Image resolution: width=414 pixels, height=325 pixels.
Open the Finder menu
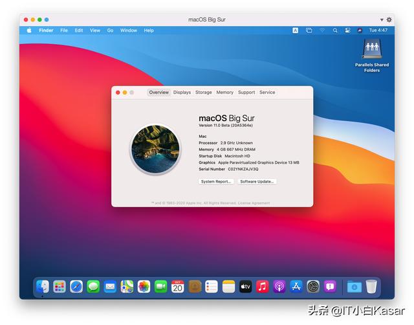click(x=46, y=30)
